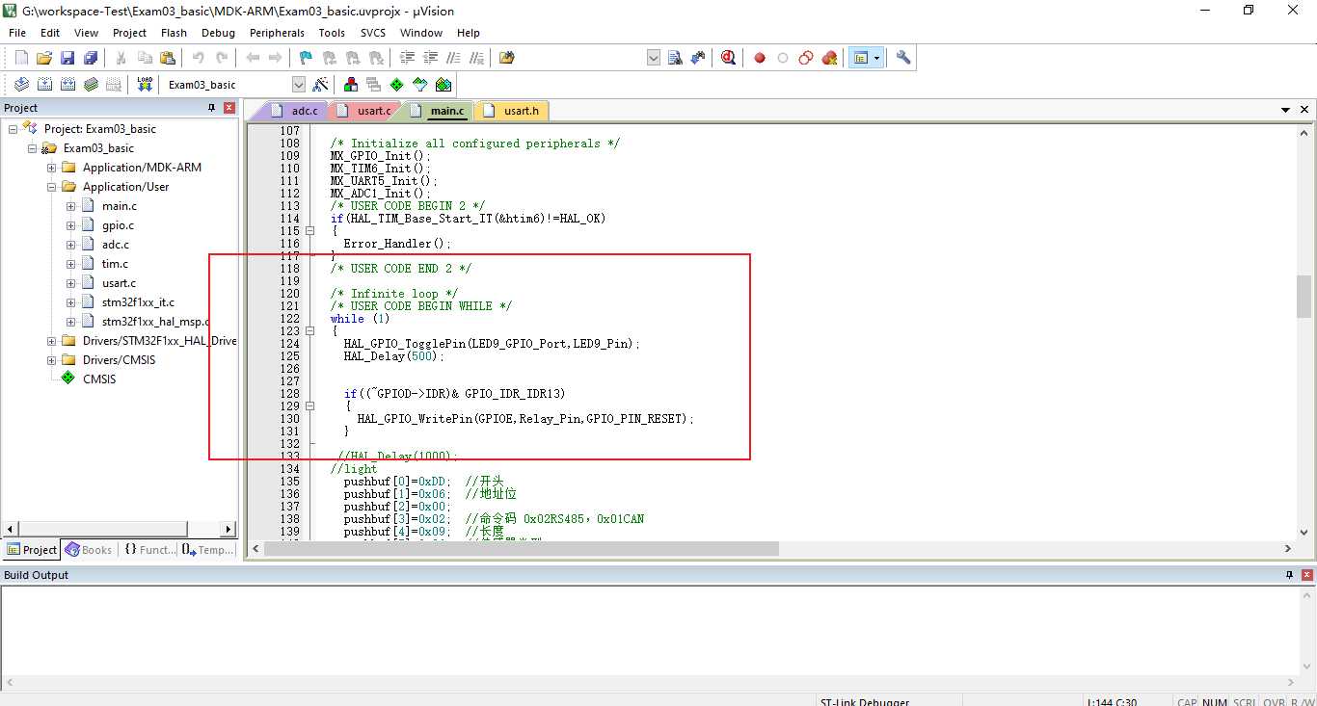Viewport: 1317px width, 706px height.
Task: Manage Project Items three-box icon
Action: [351, 85]
